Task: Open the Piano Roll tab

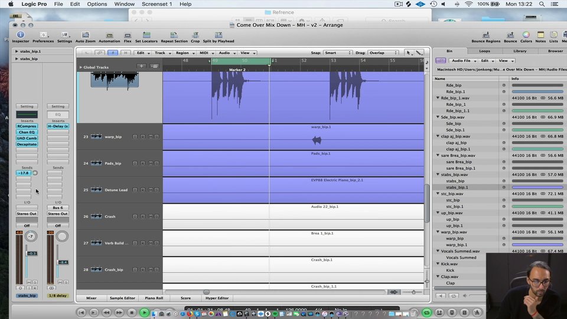Action: tap(154, 298)
